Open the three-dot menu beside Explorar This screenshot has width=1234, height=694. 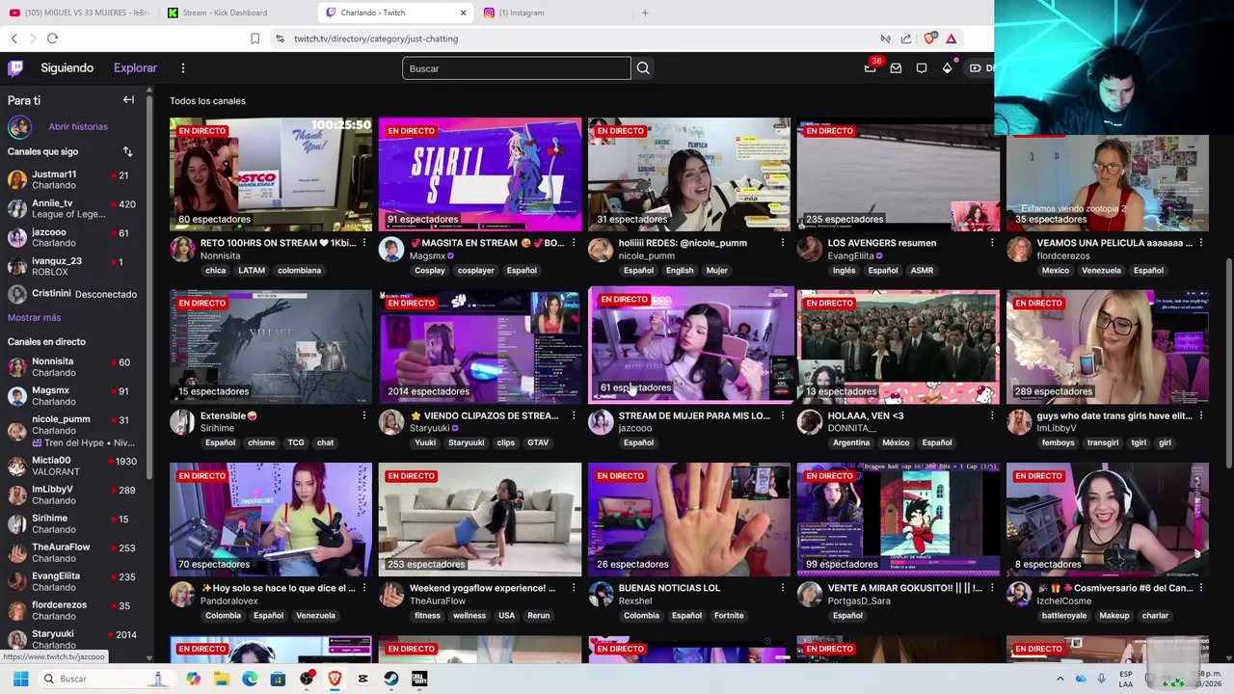click(x=182, y=68)
